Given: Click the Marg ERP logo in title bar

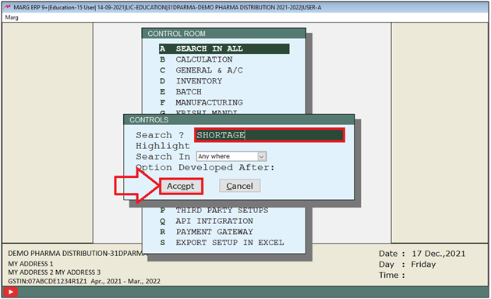Looking at the screenshot, I should point(7,7).
